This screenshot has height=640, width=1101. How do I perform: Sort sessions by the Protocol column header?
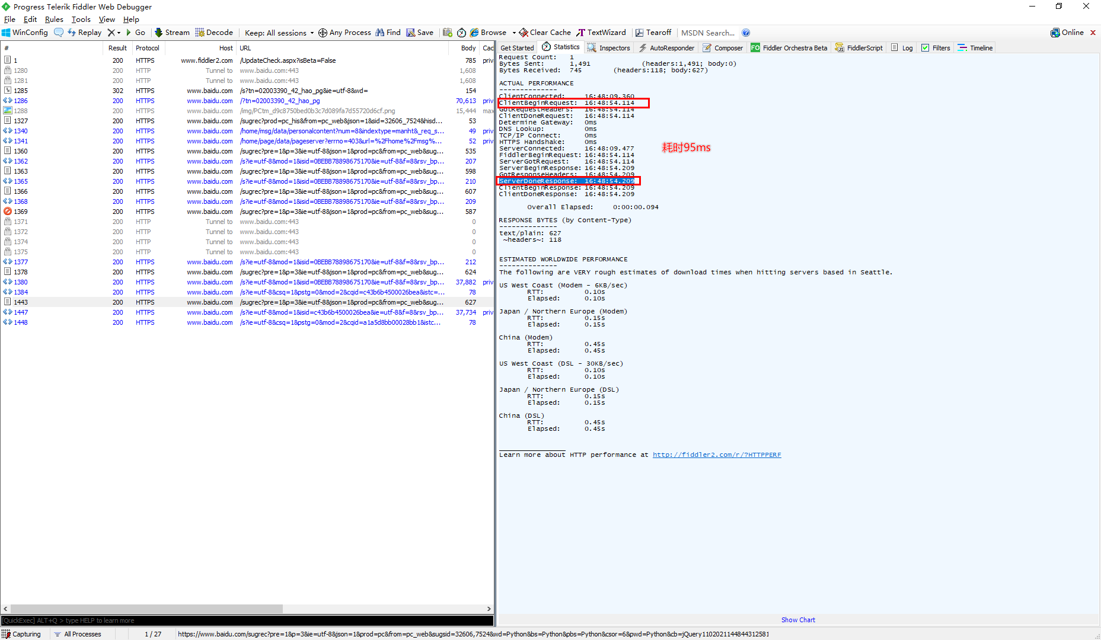pyautogui.click(x=148, y=48)
